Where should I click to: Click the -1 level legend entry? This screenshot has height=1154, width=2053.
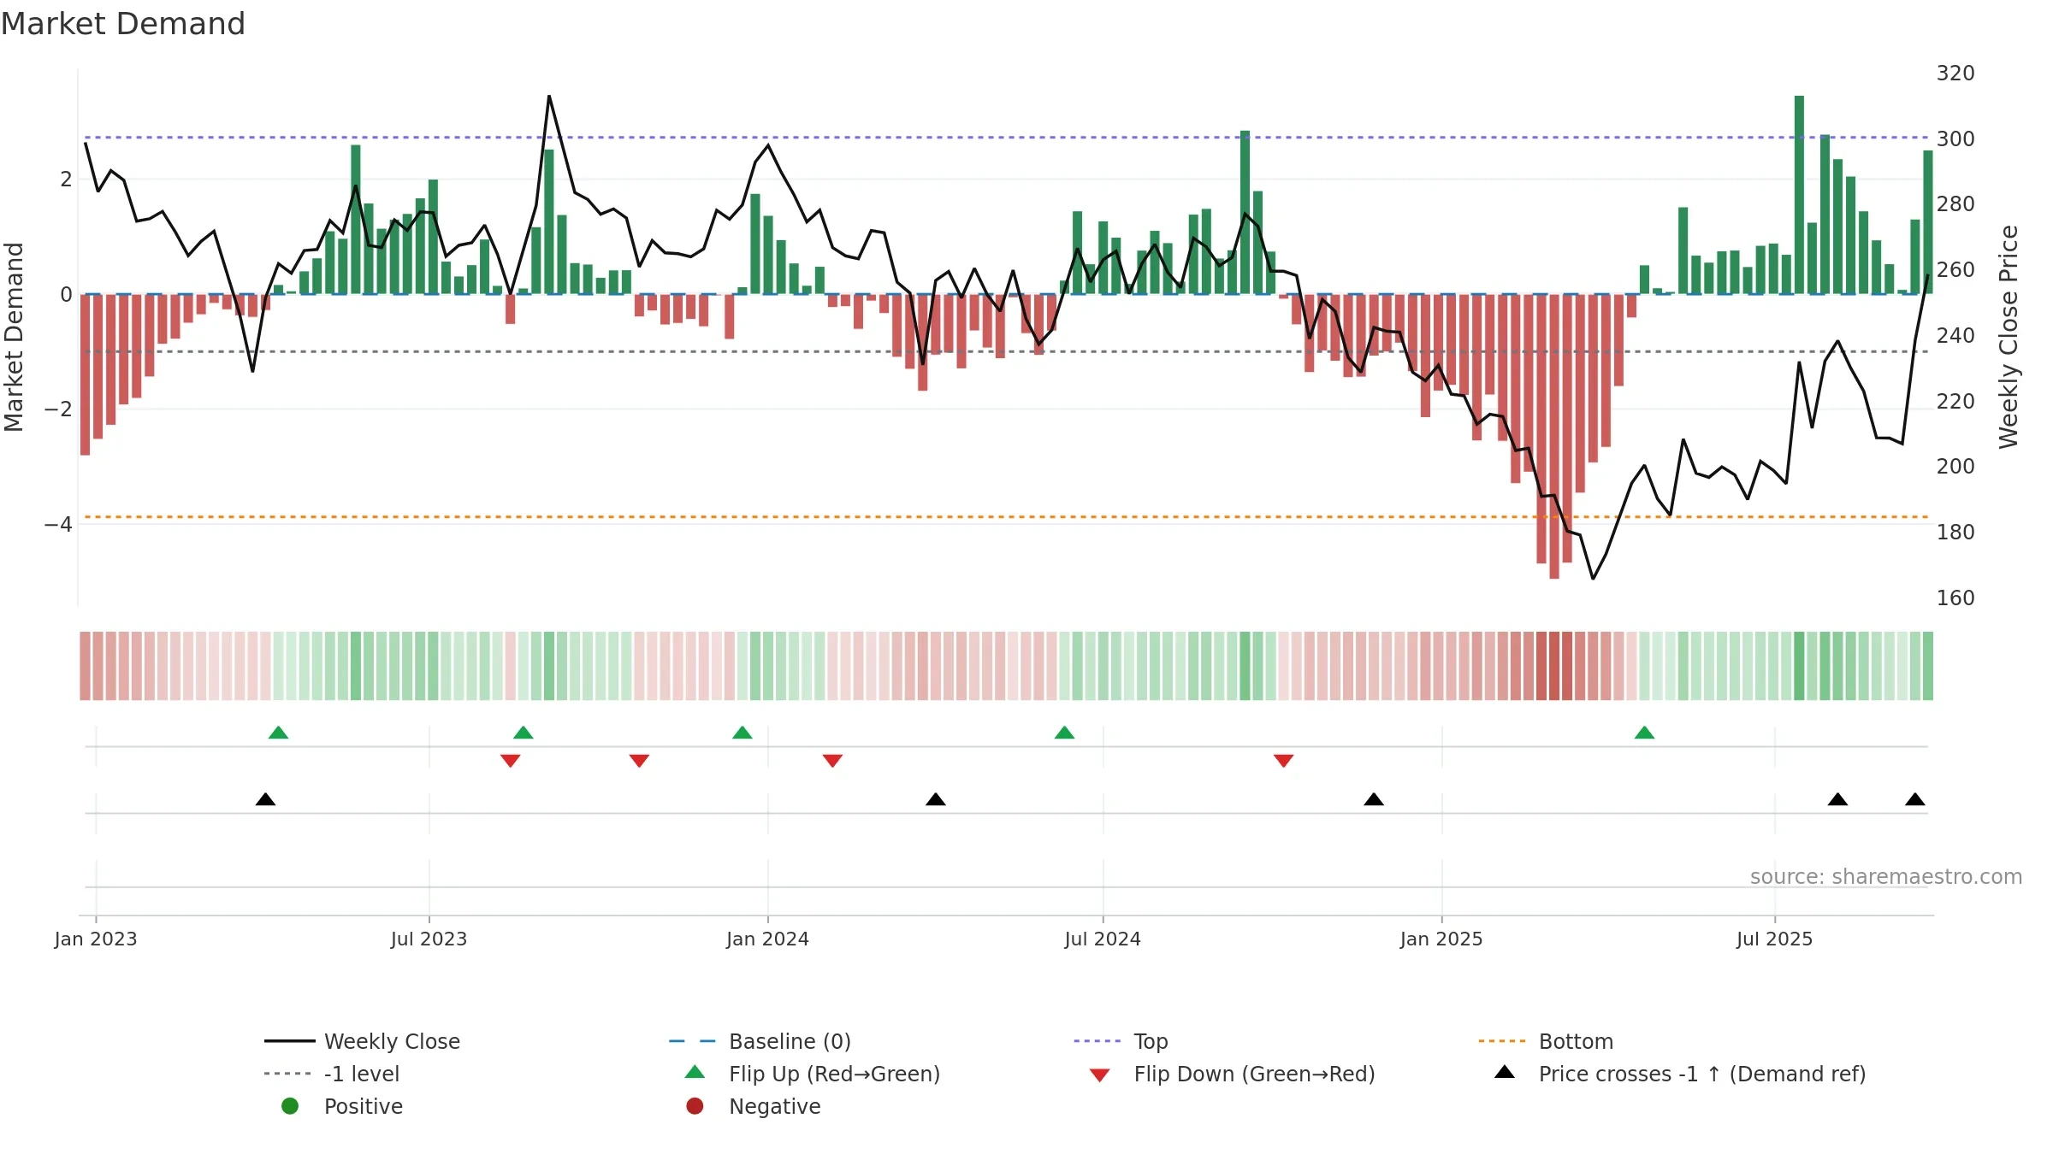[332, 1074]
